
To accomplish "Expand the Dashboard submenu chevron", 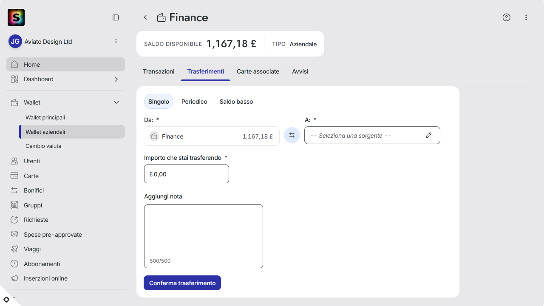I will pyautogui.click(x=116, y=79).
